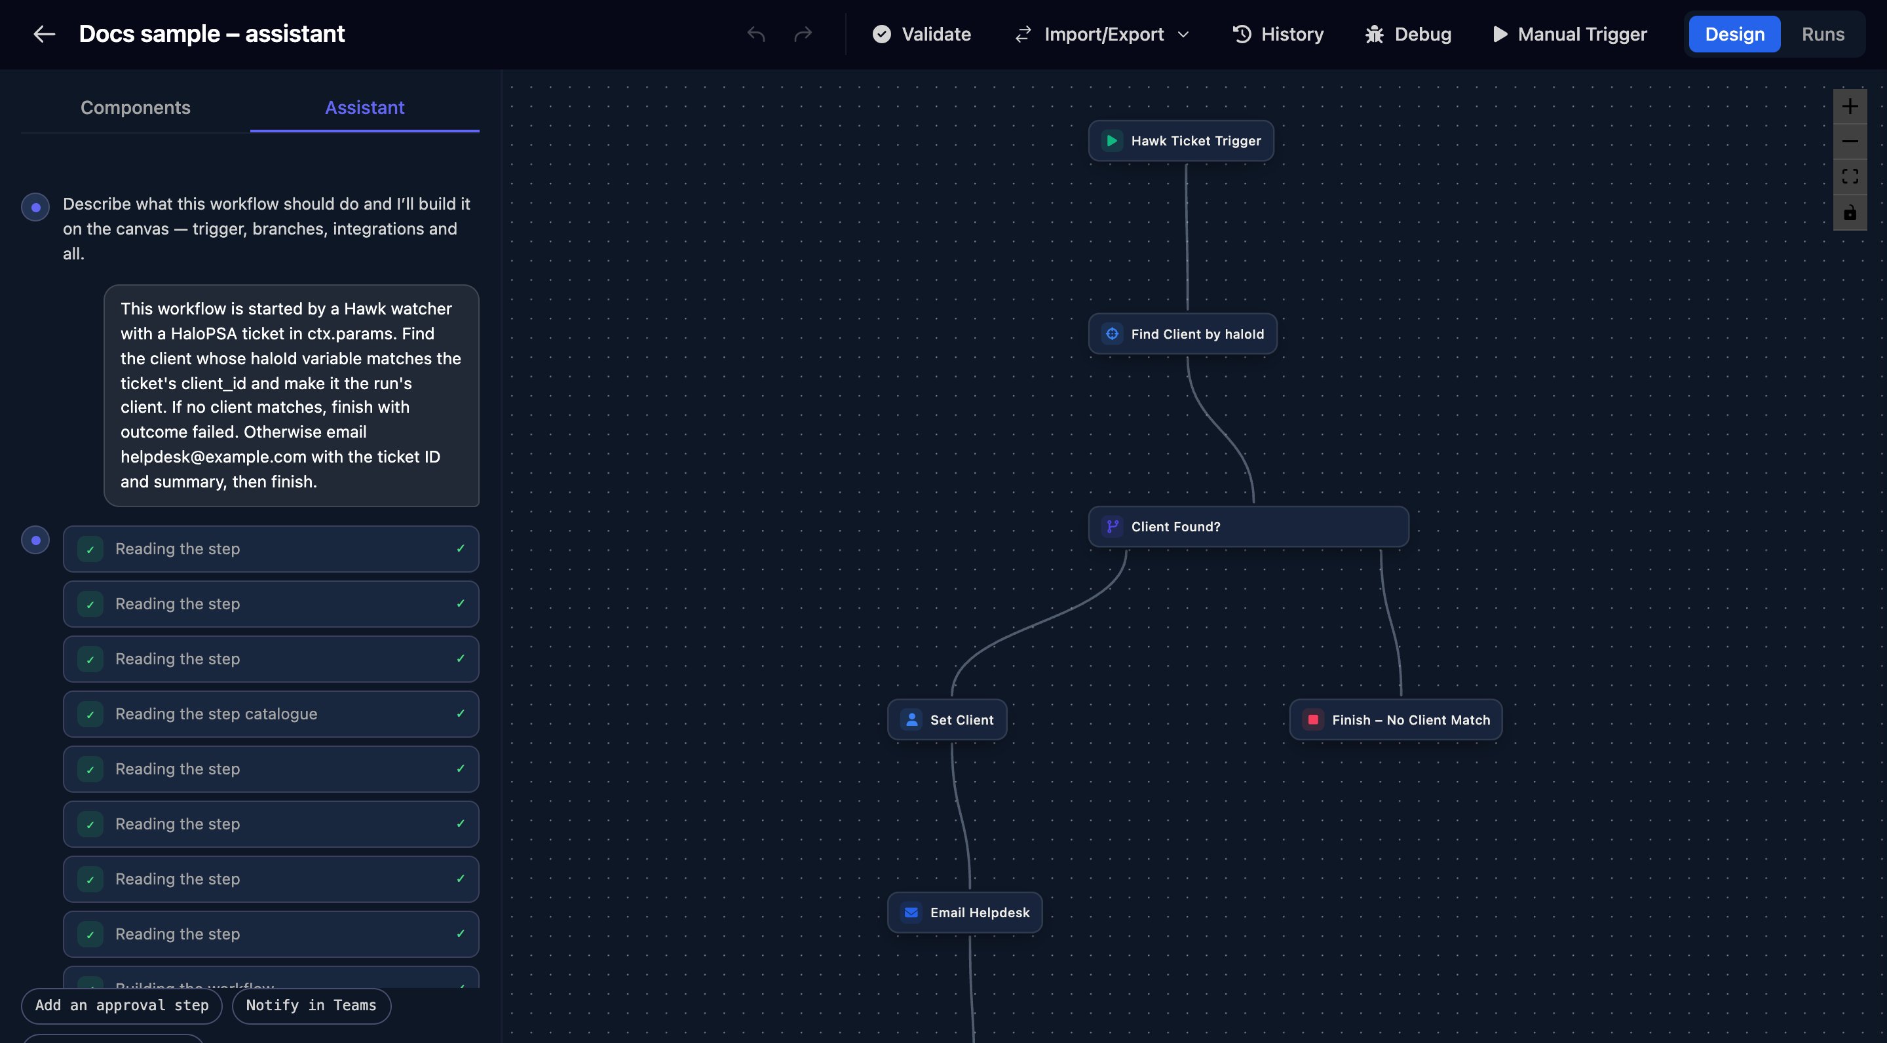Open the Components tab

coord(136,107)
